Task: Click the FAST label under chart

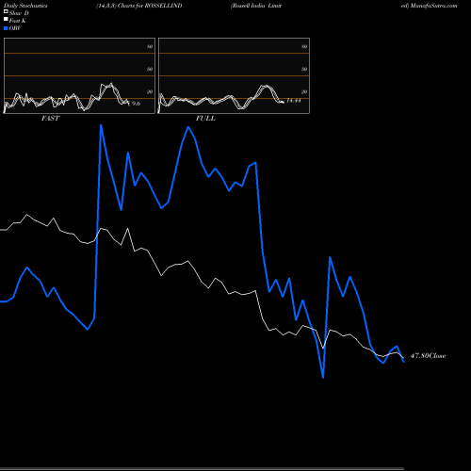Action: click(x=50, y=119)
